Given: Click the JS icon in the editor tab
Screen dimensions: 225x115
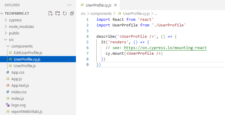Looking at the screenshot, I should click(82, 5).
